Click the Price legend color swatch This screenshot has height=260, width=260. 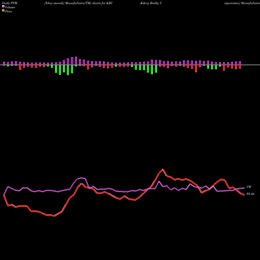tap(3, 11)
